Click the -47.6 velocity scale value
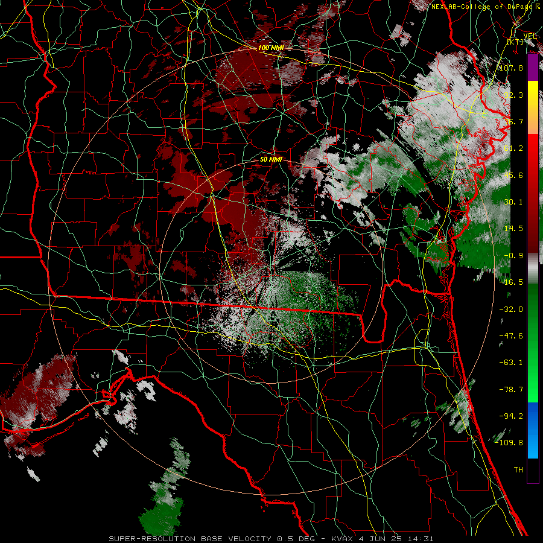543x543 pixels. click(511, 336)
